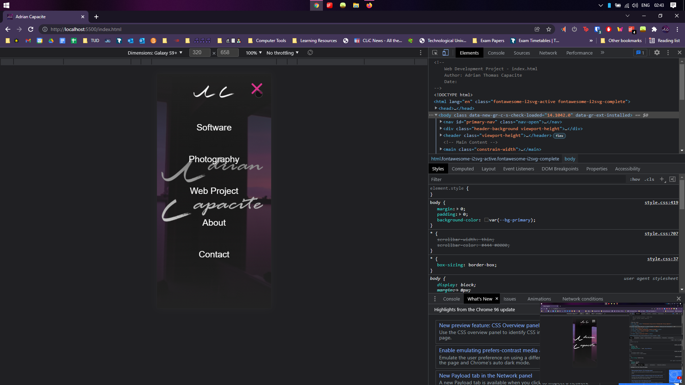Open the DevTools three-dot customize menu
This screenshot has height=385, width=685.
pos(668,53)
